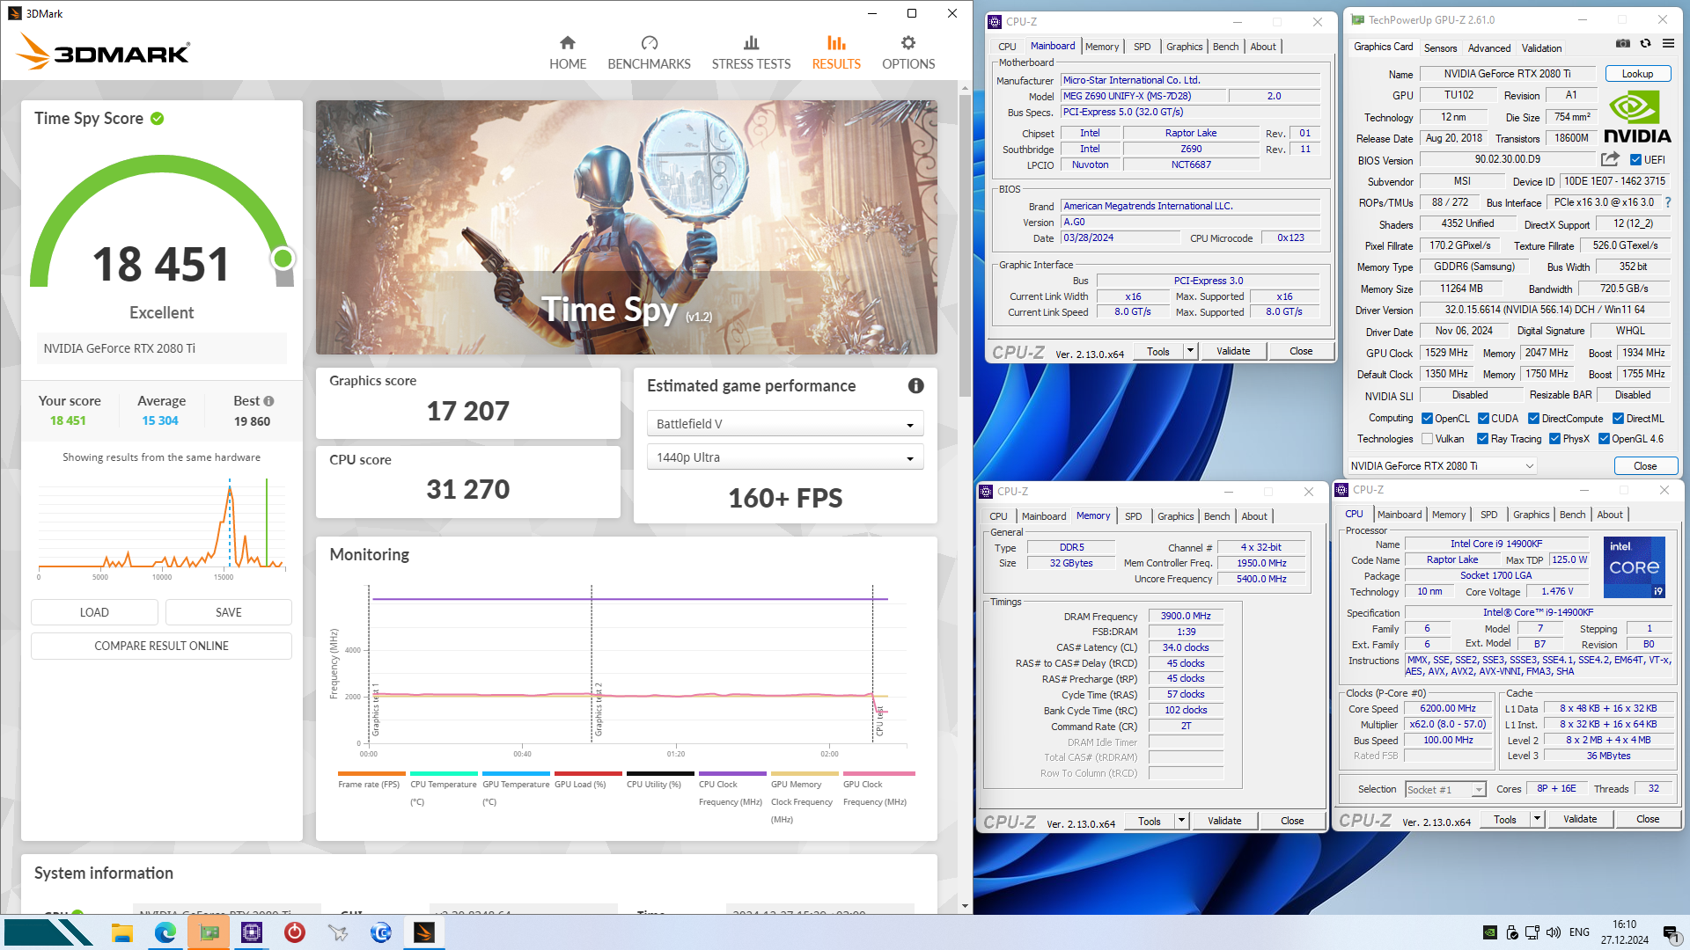1690x950 pixels.
Task: Toggle the DirectCompute checkbox in GPU-Z
Action: coord(1533,419)
